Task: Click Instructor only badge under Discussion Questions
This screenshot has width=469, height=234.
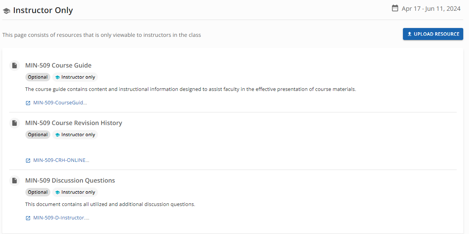Action: coord(75,192)
